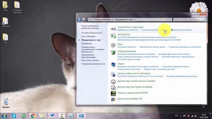Click the refresh button beside address bar
Image resolution: width=212 pixels, height=119 pixels.
[x=170, y=20]
